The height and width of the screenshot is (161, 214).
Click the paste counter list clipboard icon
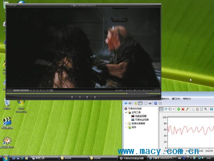197,109
